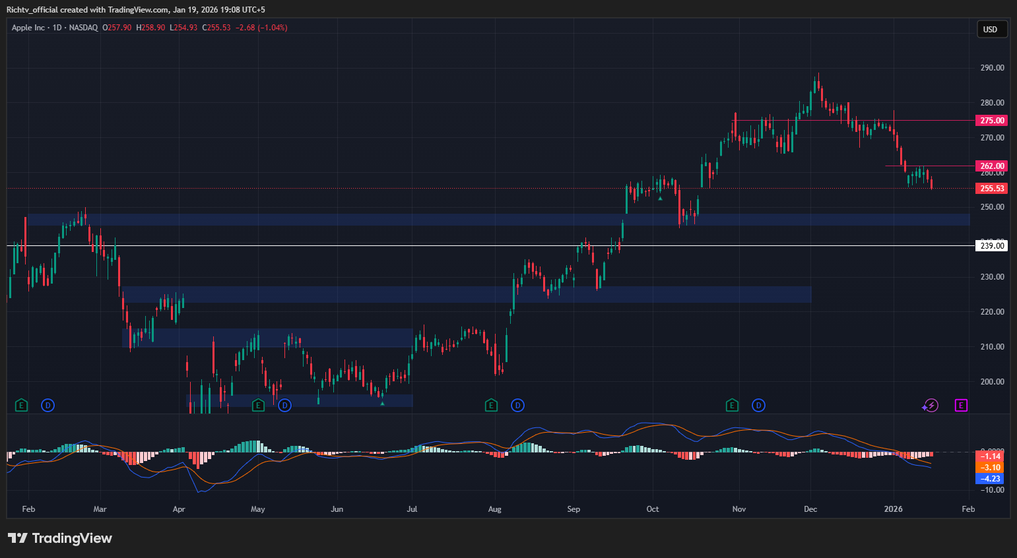The width and height of the screenshot is (1017, 558).
Task: Select the current price label showing 255.53
Action: (x=991, y=188)
